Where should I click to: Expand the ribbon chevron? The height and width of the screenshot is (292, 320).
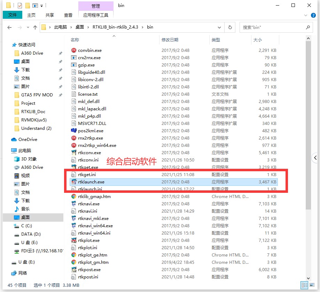[305, 15]
